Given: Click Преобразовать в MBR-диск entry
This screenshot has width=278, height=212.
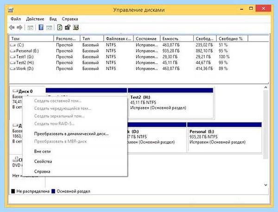Looking at the screenshot, I should click(x=60, y=141).
